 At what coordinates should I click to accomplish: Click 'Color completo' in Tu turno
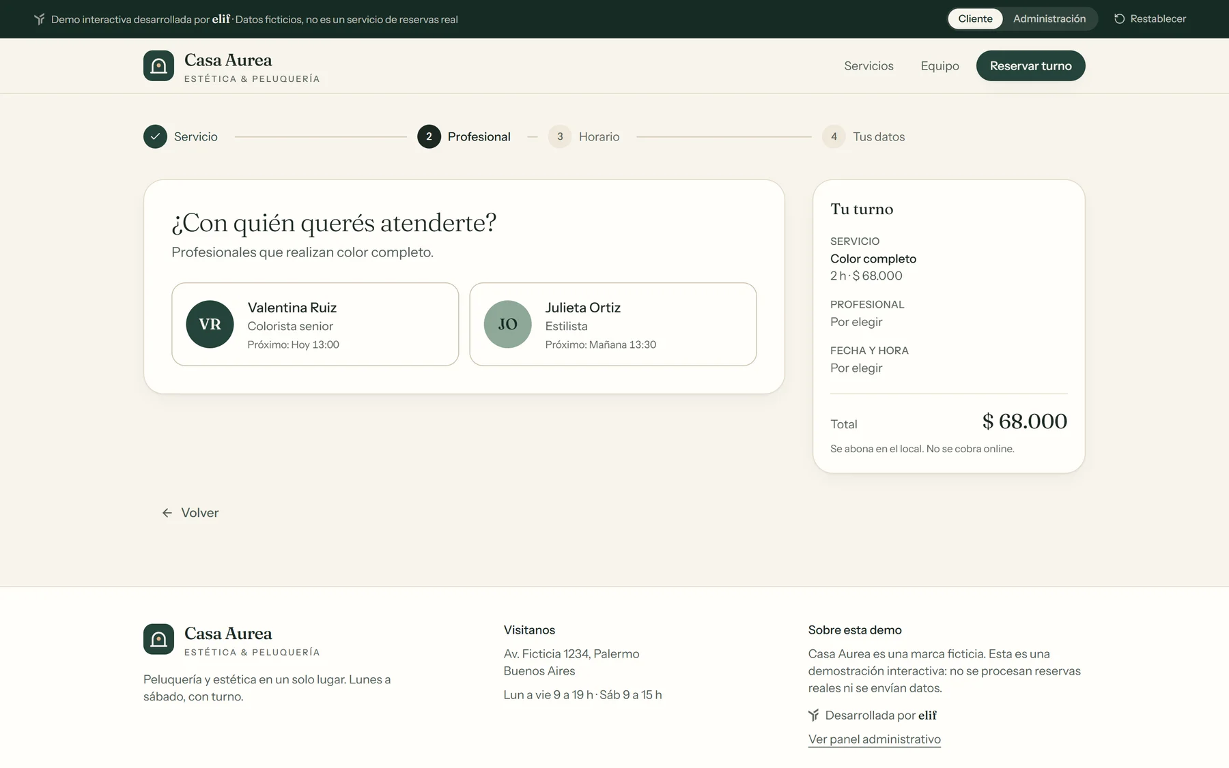873,259
